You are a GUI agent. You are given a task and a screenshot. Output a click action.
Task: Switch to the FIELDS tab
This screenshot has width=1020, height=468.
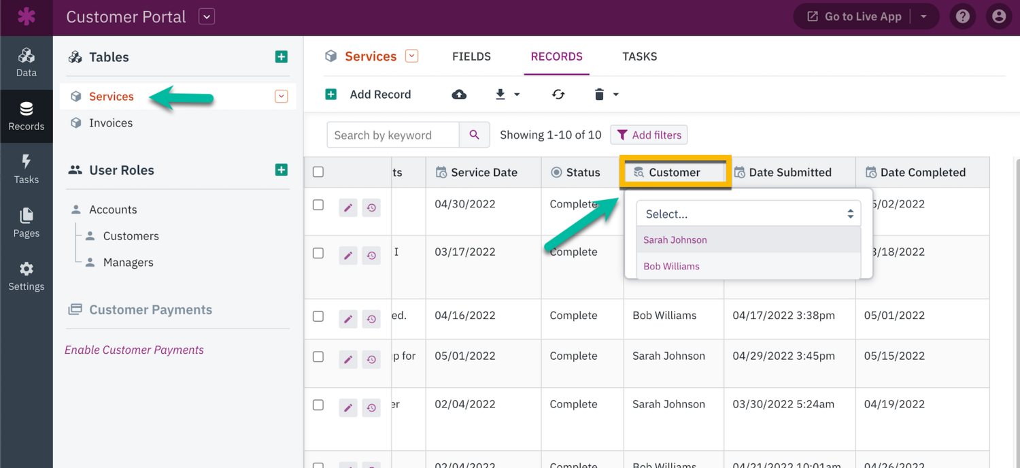click(471, 56)
